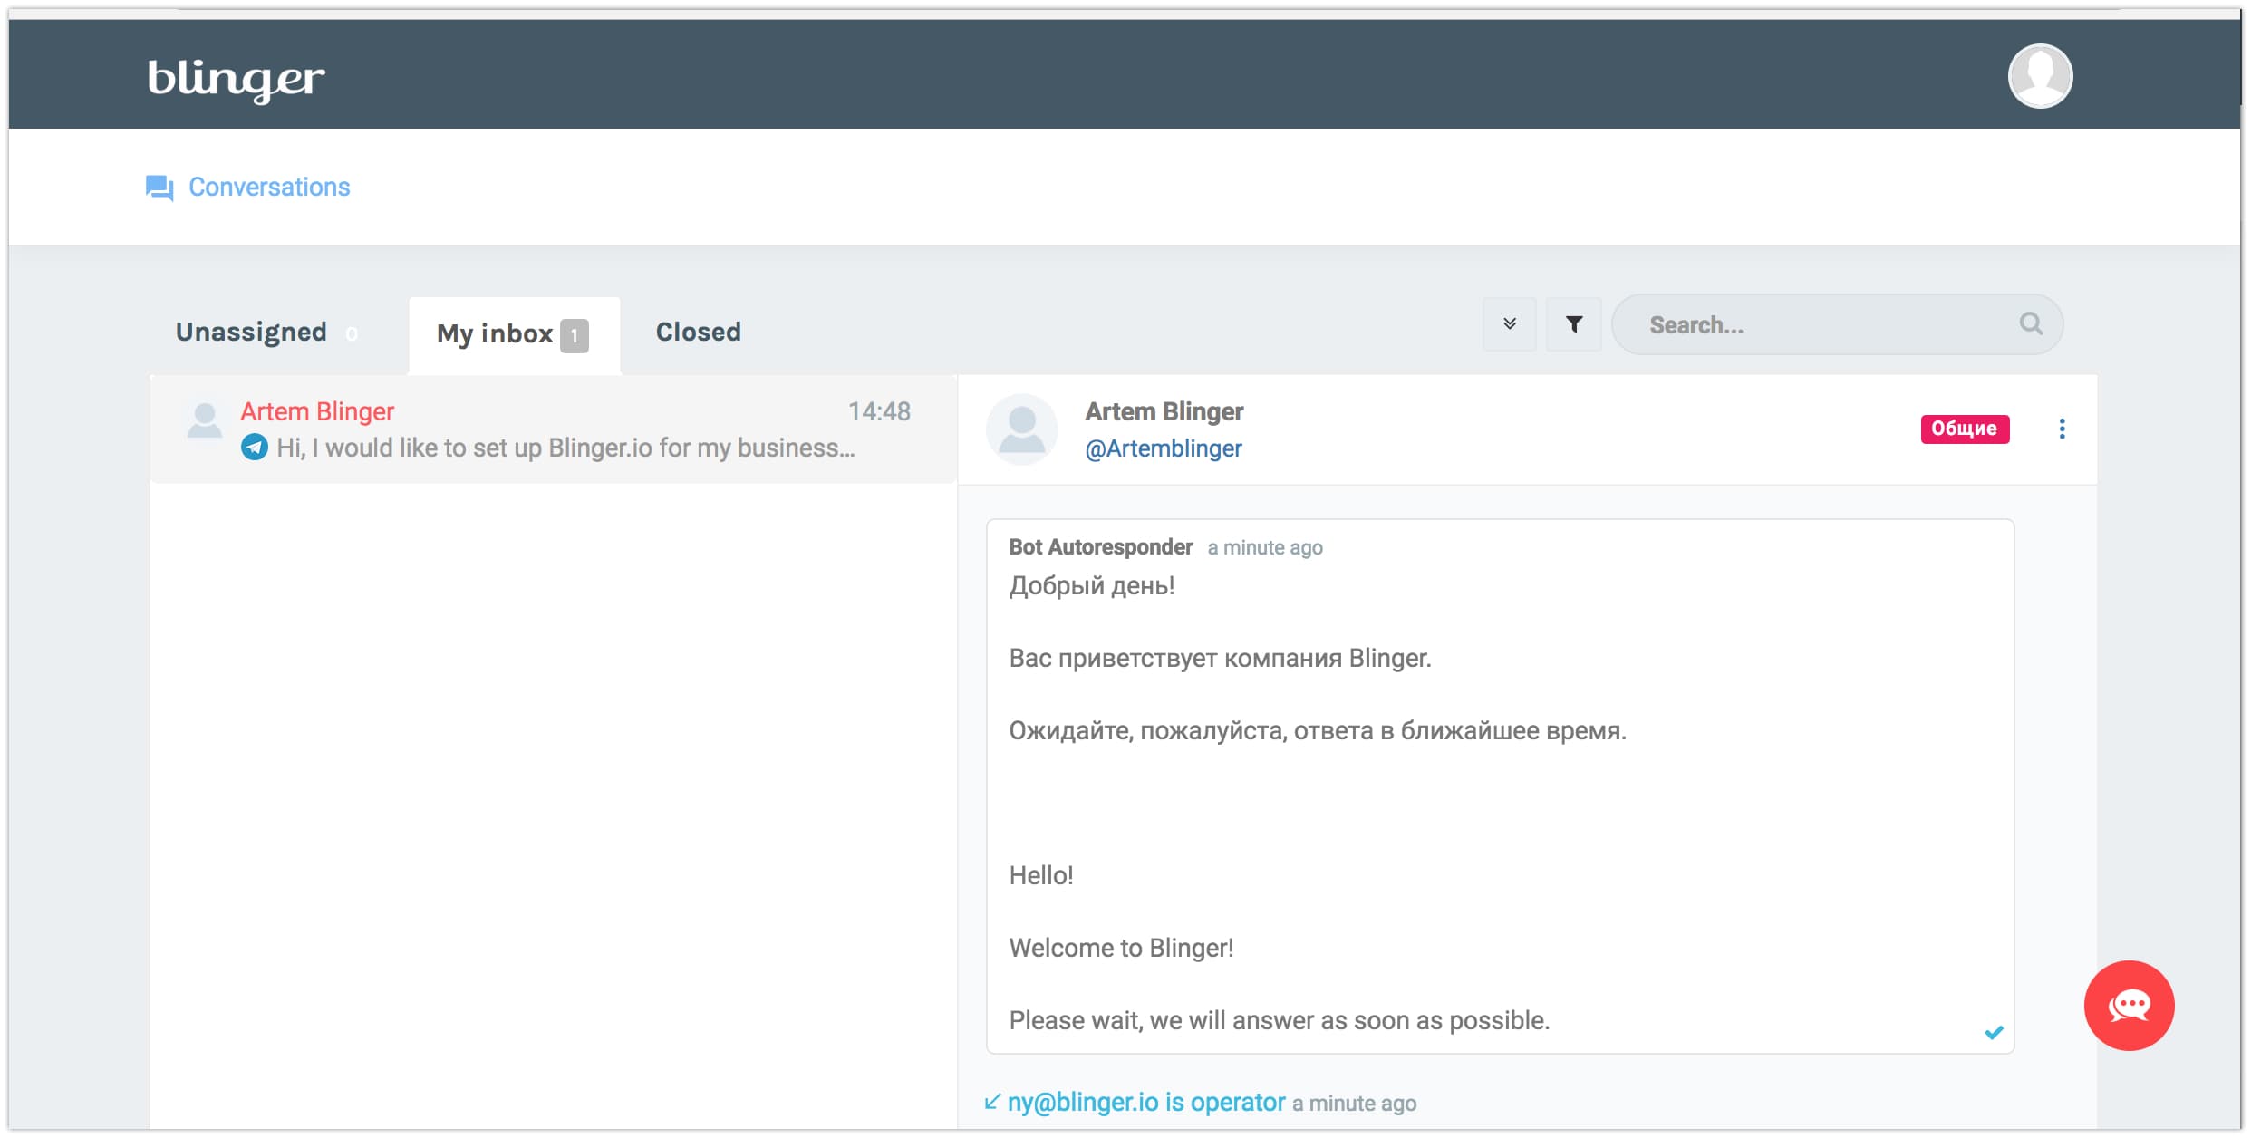Follow the @Artemblinger username link

point(1164,448)
